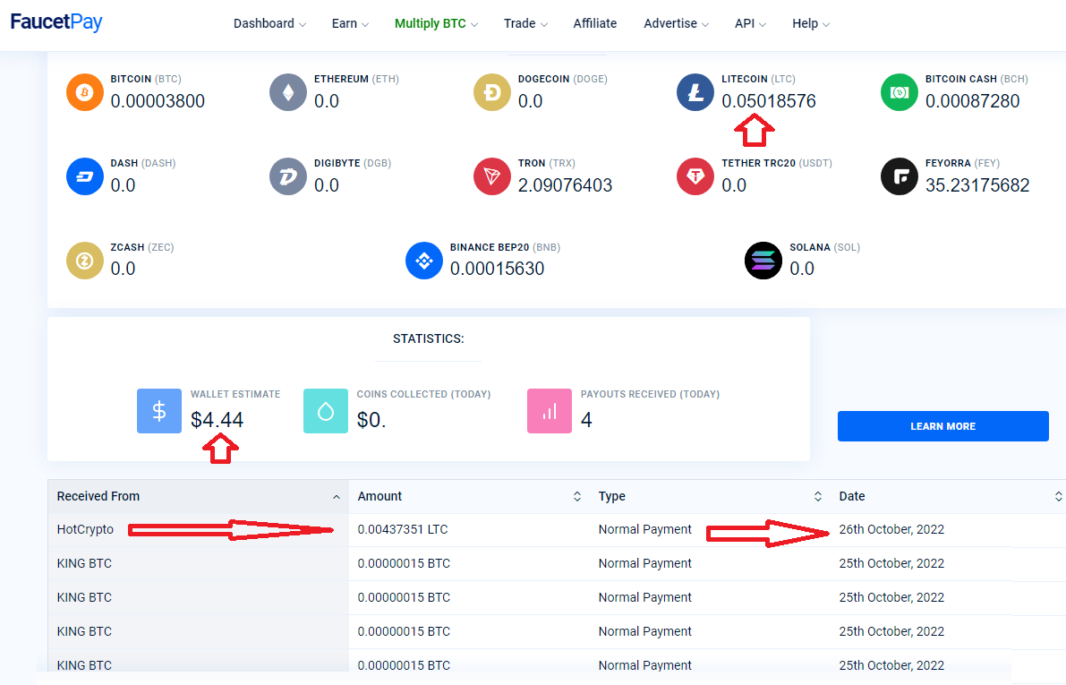Open the Binance BEP20 coin icon

tap(424, 261)
